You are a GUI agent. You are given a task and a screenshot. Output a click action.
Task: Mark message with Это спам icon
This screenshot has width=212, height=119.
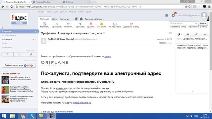(102, 24)
